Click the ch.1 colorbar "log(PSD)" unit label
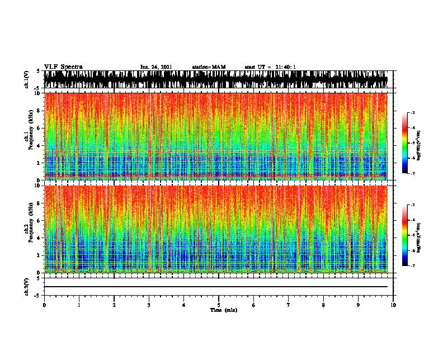Viewport: 443px width, 342px height. pos(419,146)
